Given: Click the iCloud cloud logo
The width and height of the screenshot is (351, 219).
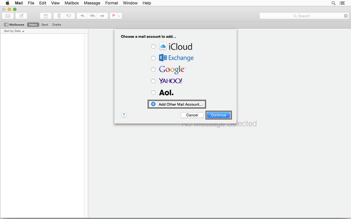Looking at the screenshot, I should coord(163,47).
